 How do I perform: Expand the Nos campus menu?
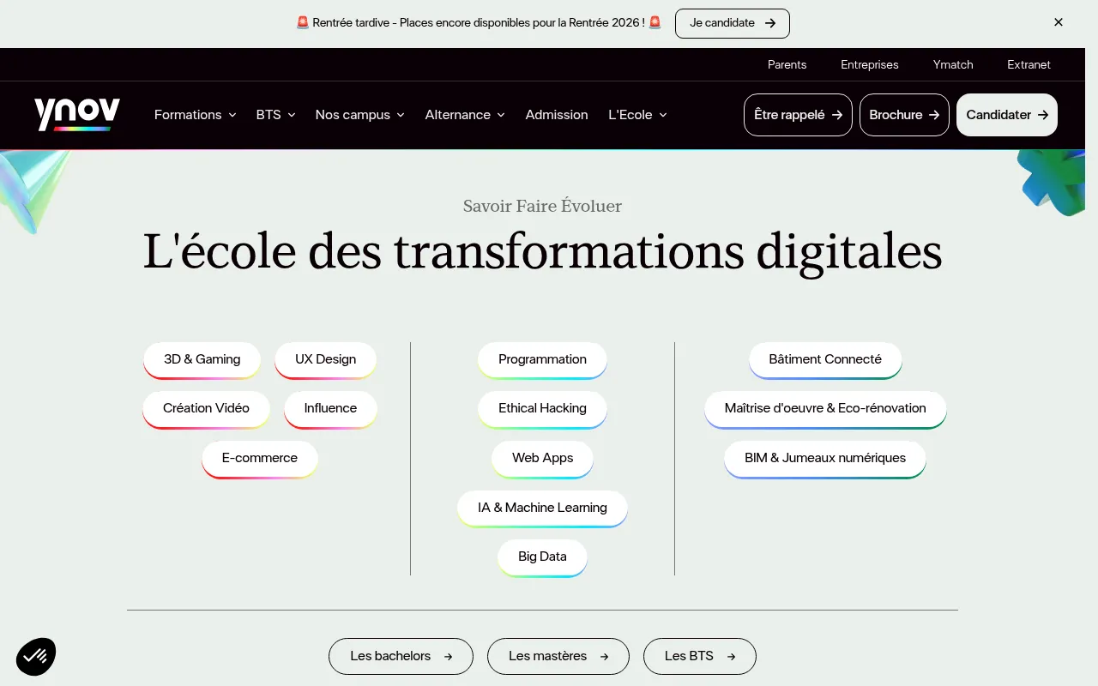(x=359, y=115)
